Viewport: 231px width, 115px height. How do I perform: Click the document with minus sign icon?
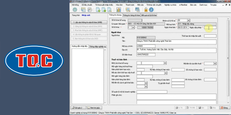104,10
